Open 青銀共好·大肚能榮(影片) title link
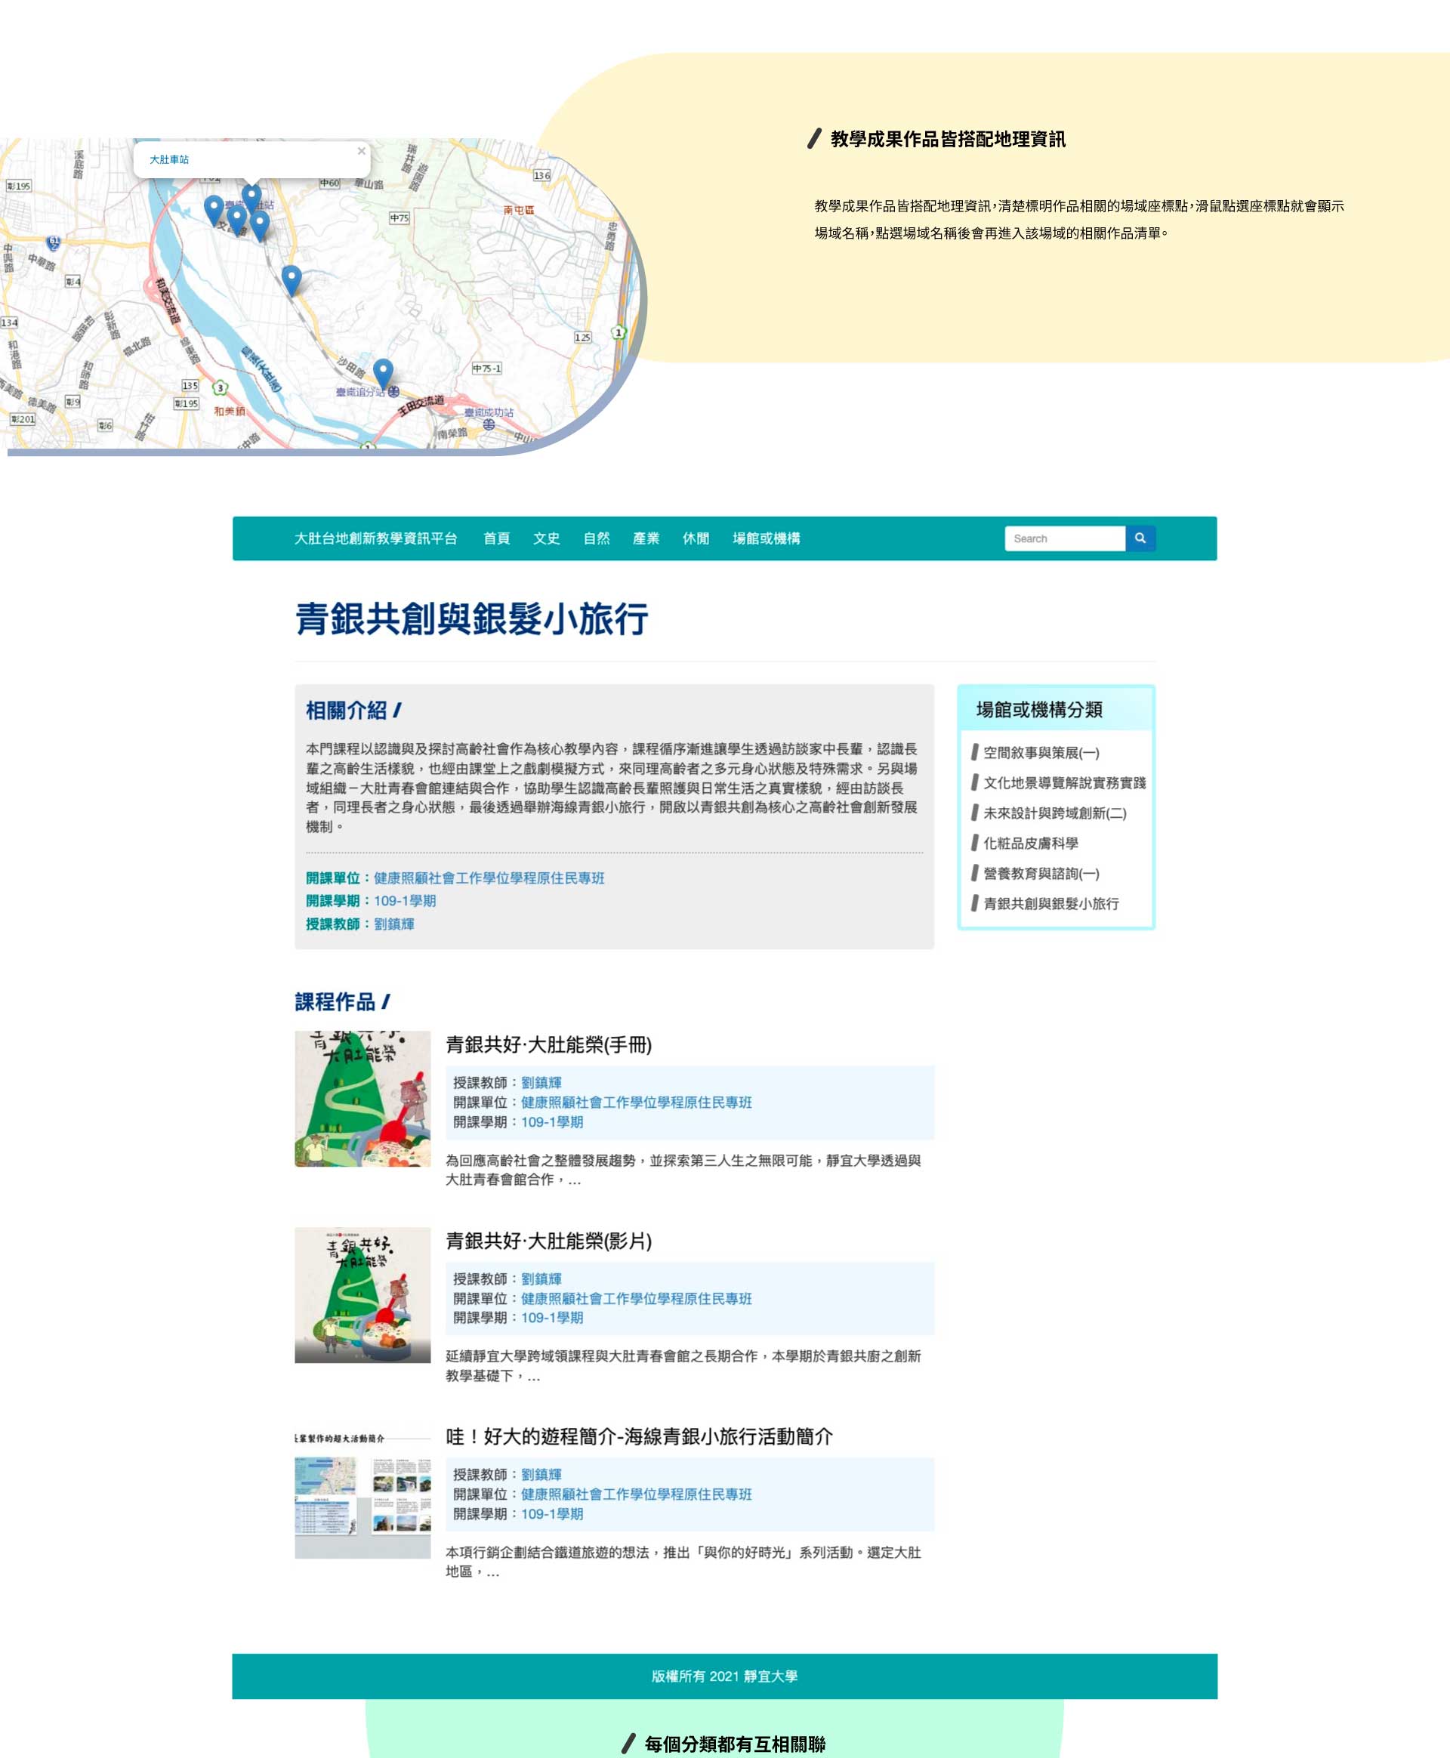This screenshot has width=1450, height=1758. [548, 1240]
